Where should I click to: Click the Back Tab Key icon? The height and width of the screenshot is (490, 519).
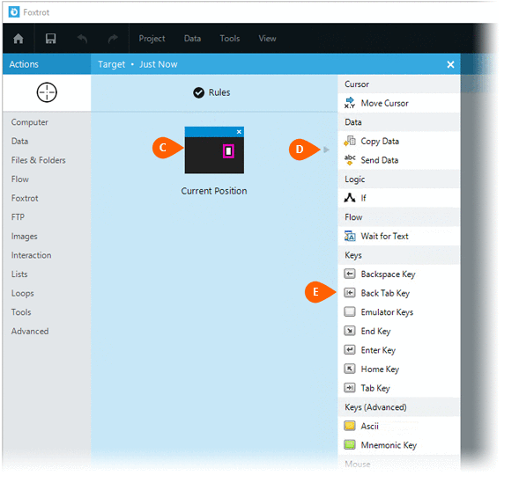point(350,293)
